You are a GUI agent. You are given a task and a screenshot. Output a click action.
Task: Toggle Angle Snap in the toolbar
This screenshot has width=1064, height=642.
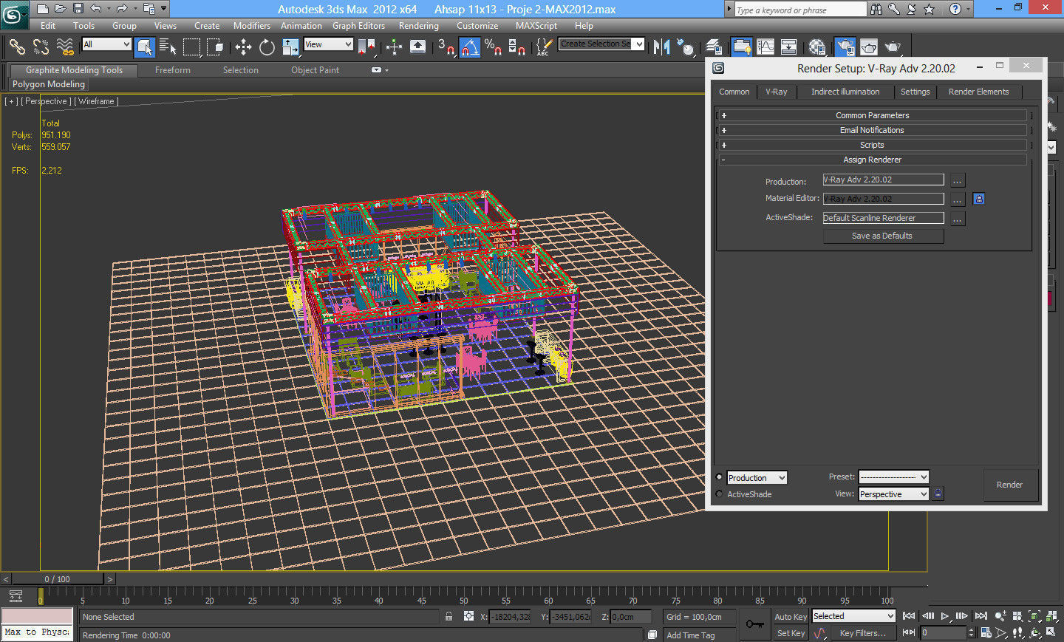(x=469, y=47)
